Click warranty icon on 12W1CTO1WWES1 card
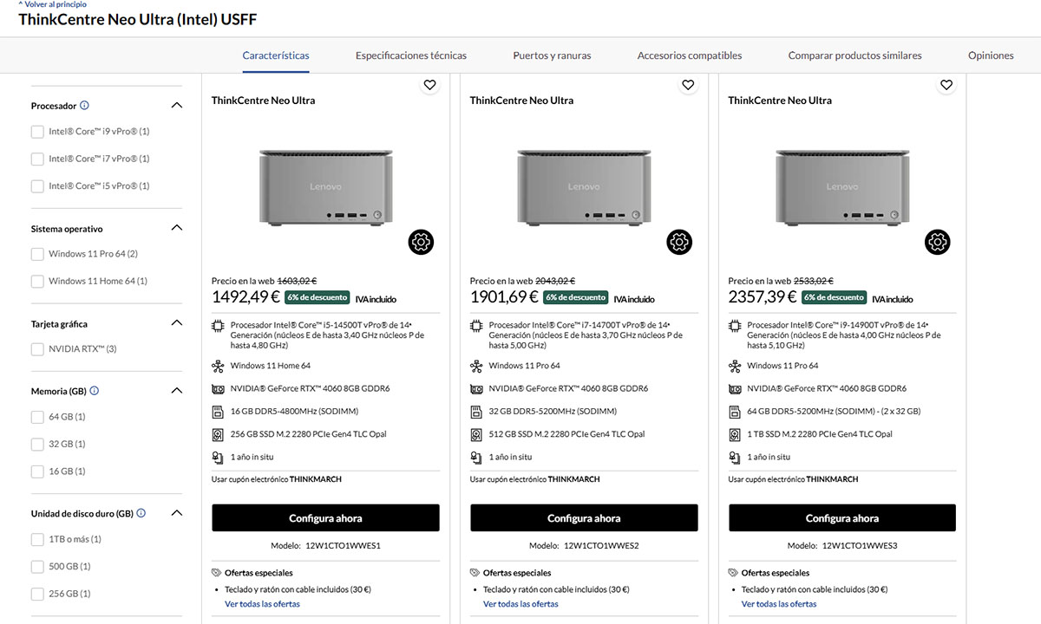The height and width of the screenshot is (624, 1041). coord(218,457)
